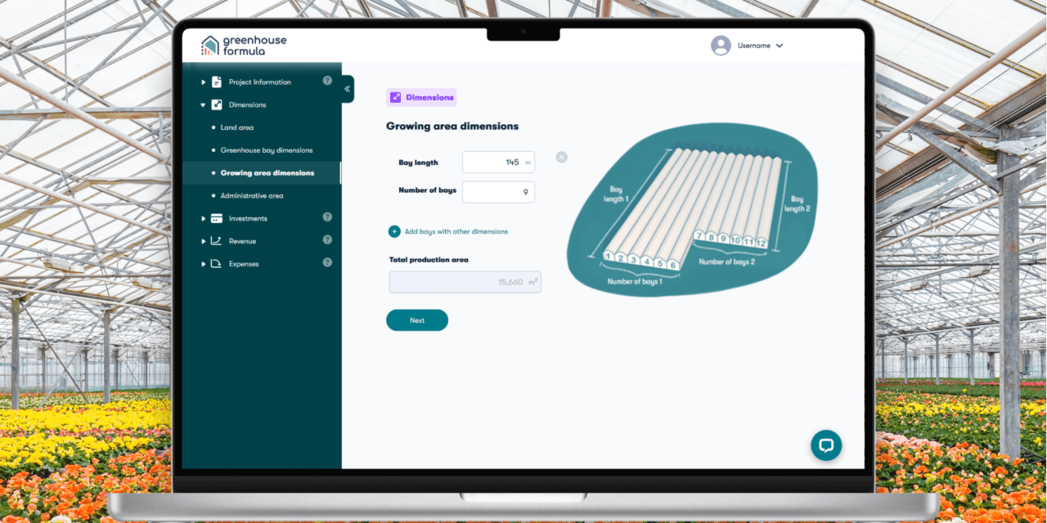Screen dimensions: 1047x523
Task: Select Administrative area menu item
Action: coord(251,196)
